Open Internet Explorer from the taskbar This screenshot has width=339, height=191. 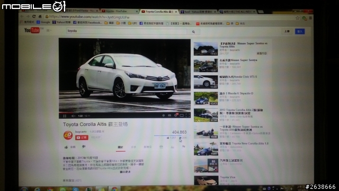(x=37, y=189)
